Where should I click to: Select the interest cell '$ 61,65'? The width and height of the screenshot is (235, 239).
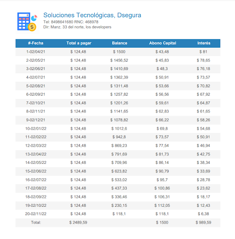[203, 112]
